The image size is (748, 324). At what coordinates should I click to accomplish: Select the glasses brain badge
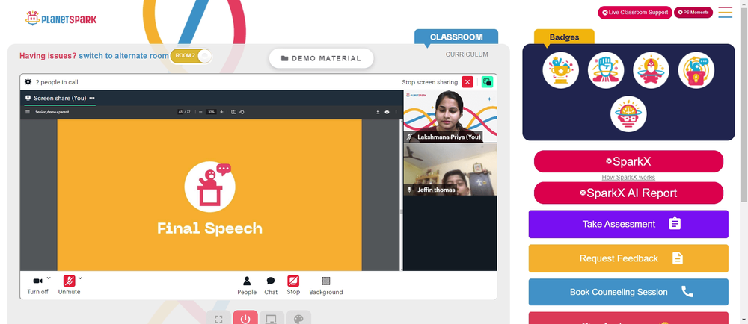(628, 114)
